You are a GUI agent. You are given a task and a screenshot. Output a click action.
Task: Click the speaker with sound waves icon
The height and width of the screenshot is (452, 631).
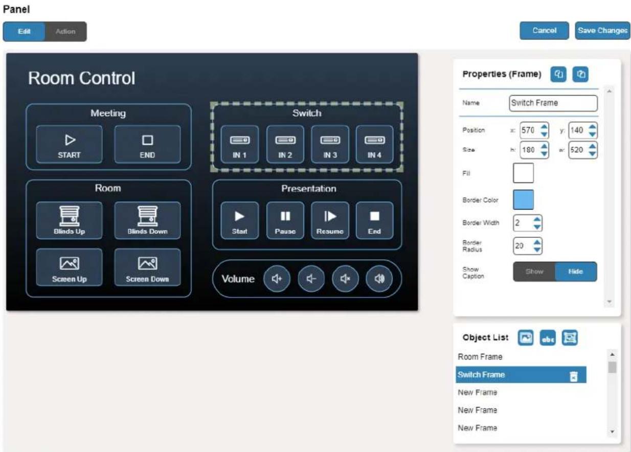click(379, 279)
